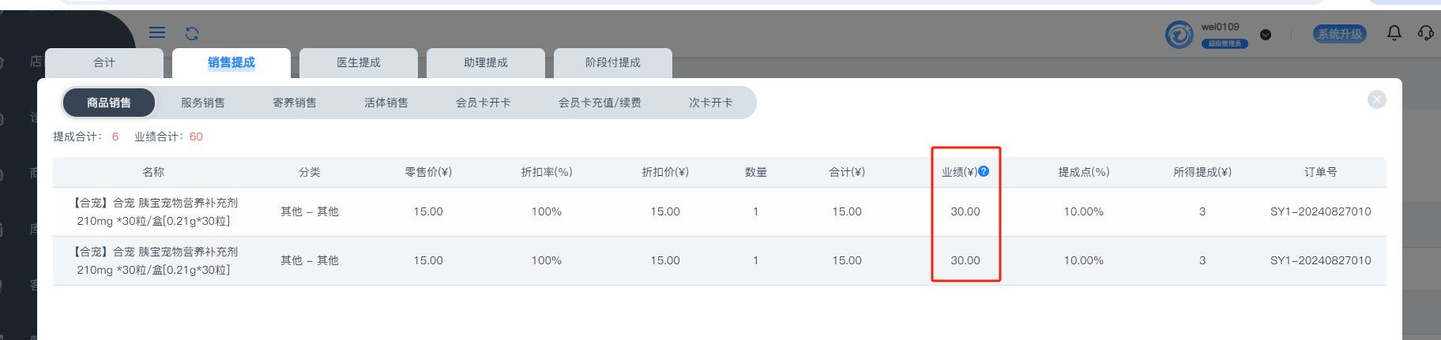The image size is (1441, 340).
Task: Select the 会员卡开卡 sub-tab
Action: pyautogui.click(x=483, y=103)
